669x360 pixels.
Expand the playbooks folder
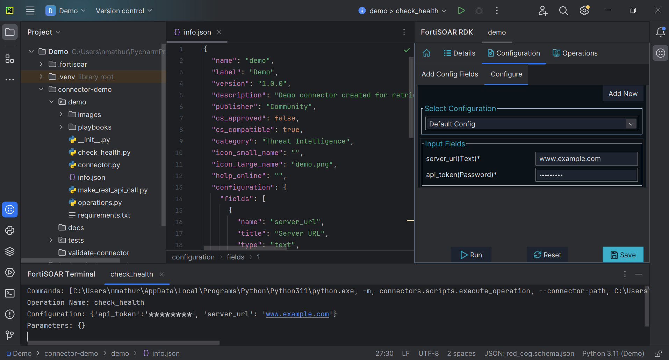pos(61,127)
